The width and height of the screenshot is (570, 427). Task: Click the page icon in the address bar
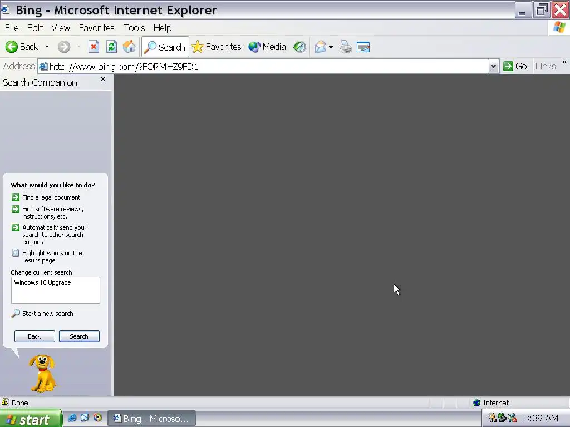click(43, 67)
